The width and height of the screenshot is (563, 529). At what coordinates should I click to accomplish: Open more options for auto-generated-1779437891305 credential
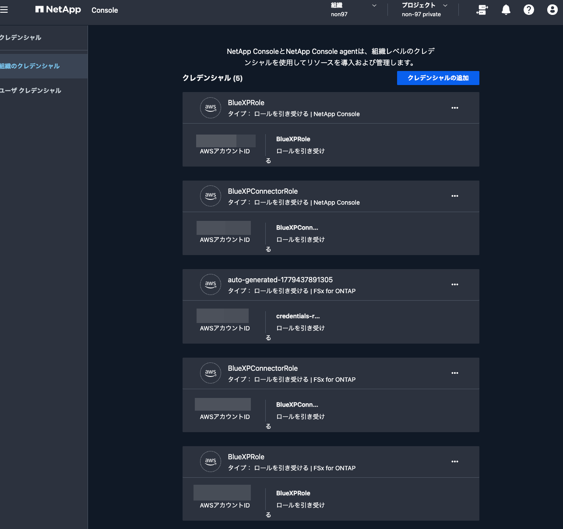455,284
